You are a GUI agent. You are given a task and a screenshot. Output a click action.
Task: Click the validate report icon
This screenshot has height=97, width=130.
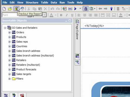[22, 9]
